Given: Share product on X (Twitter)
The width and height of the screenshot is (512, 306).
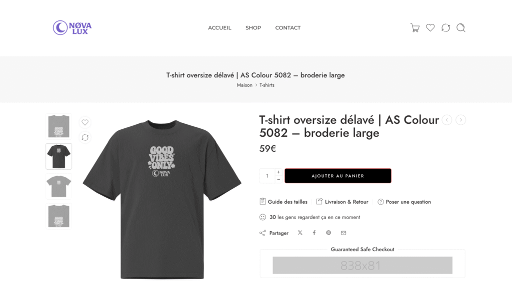Looking at the screenshot, I should [300, 233].
